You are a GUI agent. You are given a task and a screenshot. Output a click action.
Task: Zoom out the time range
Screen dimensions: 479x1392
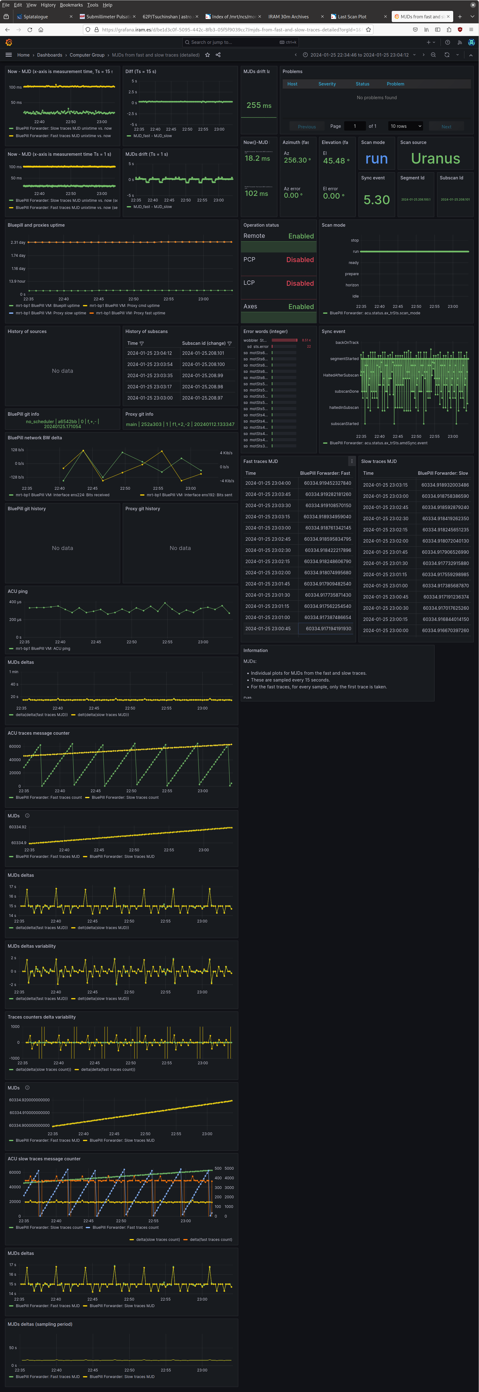click(x=433, y=55)
